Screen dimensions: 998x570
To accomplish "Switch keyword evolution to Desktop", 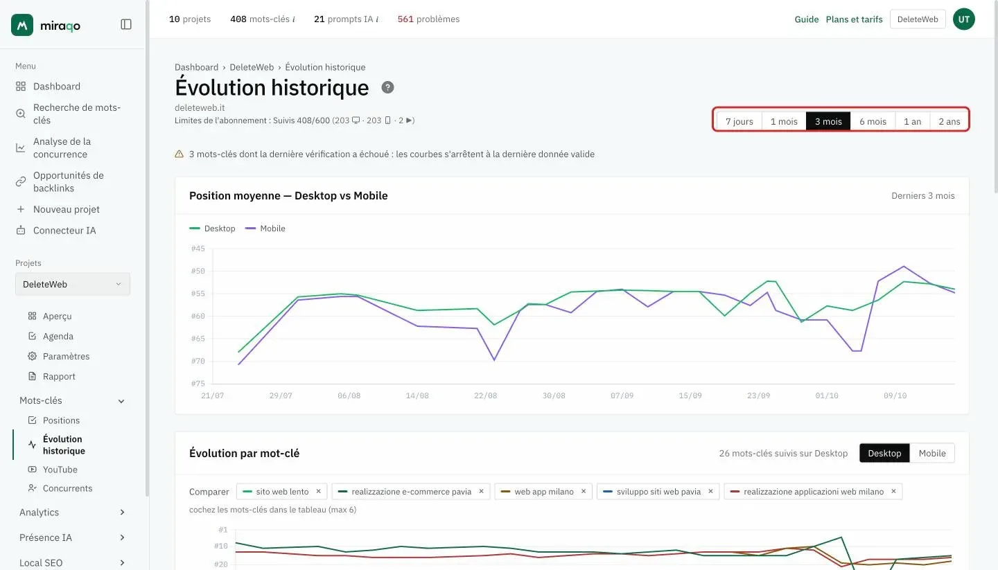I will pyautogui.click(x=884, y=454).
